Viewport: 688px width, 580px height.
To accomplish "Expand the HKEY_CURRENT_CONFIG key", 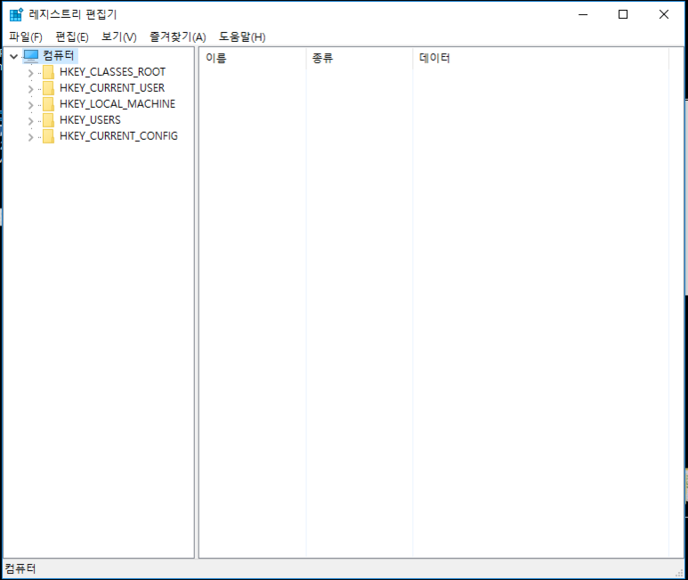I will pos(30,137).
